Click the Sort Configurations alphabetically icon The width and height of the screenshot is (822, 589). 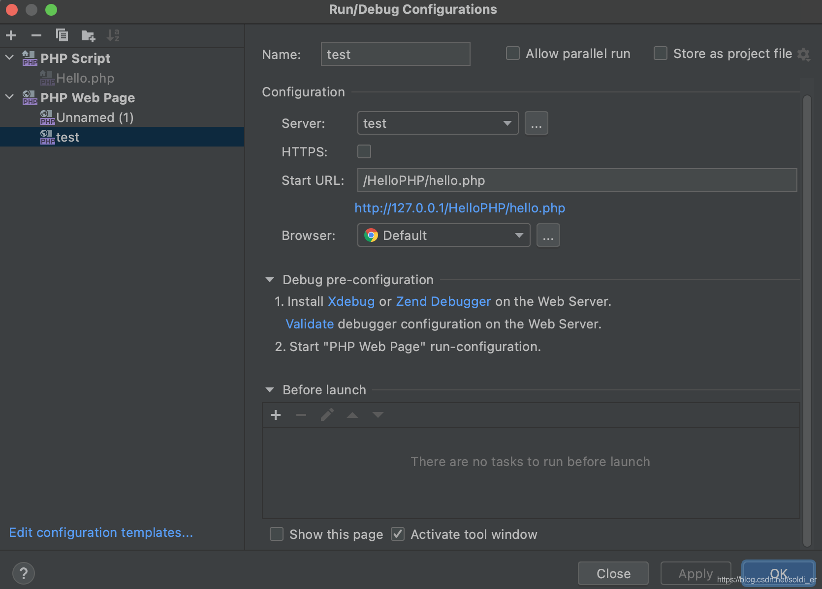click(x=113, y=35)
